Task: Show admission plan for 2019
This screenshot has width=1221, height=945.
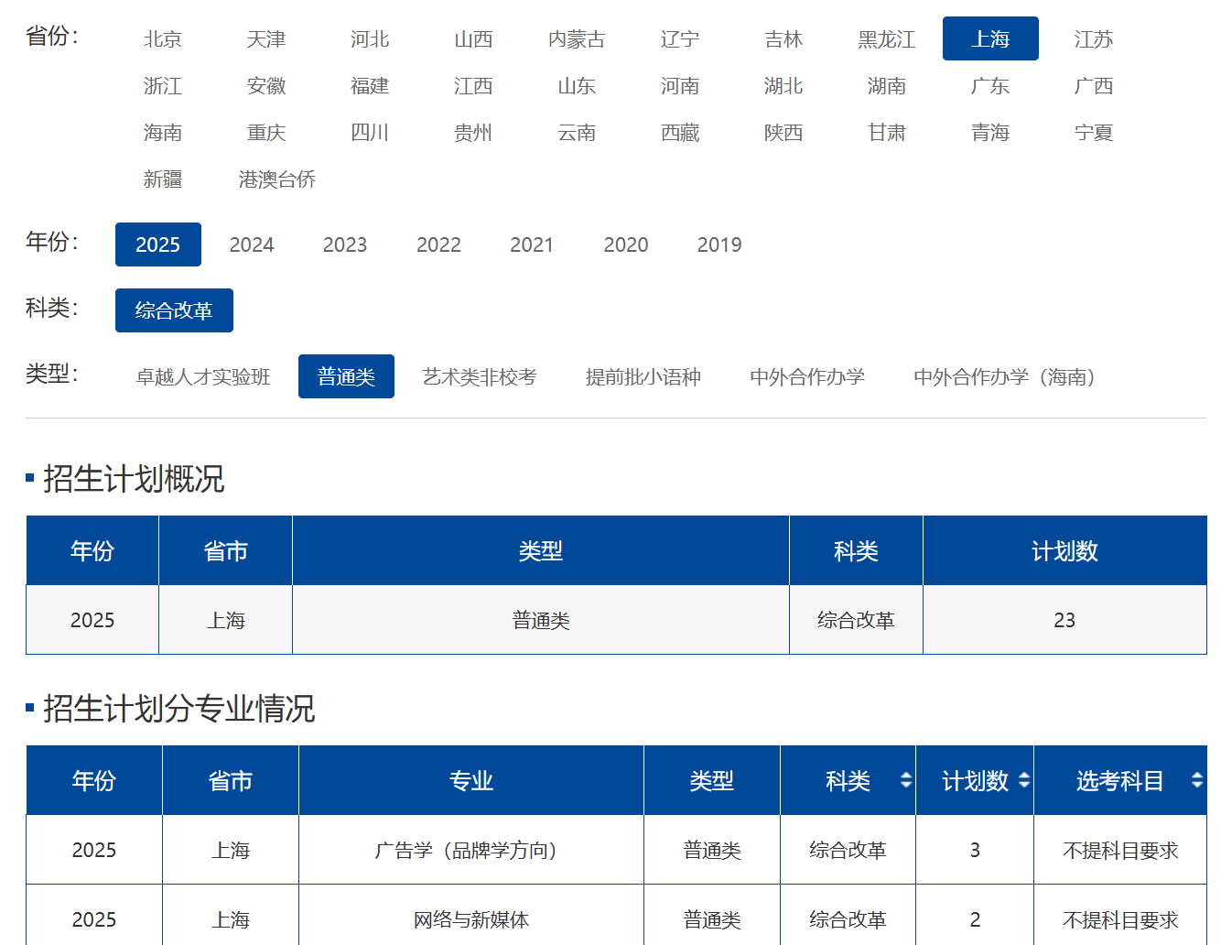Action: (x=719, y=244)
